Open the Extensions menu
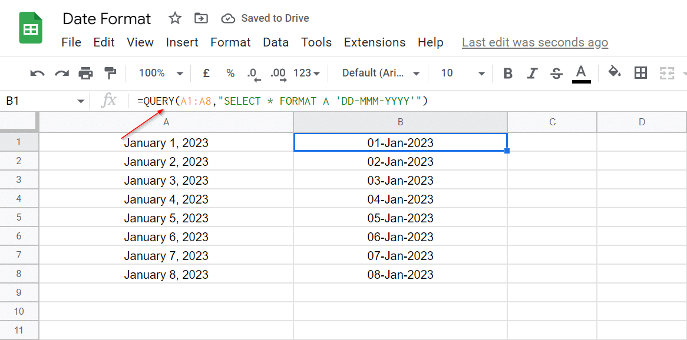 tap(375, 42)
